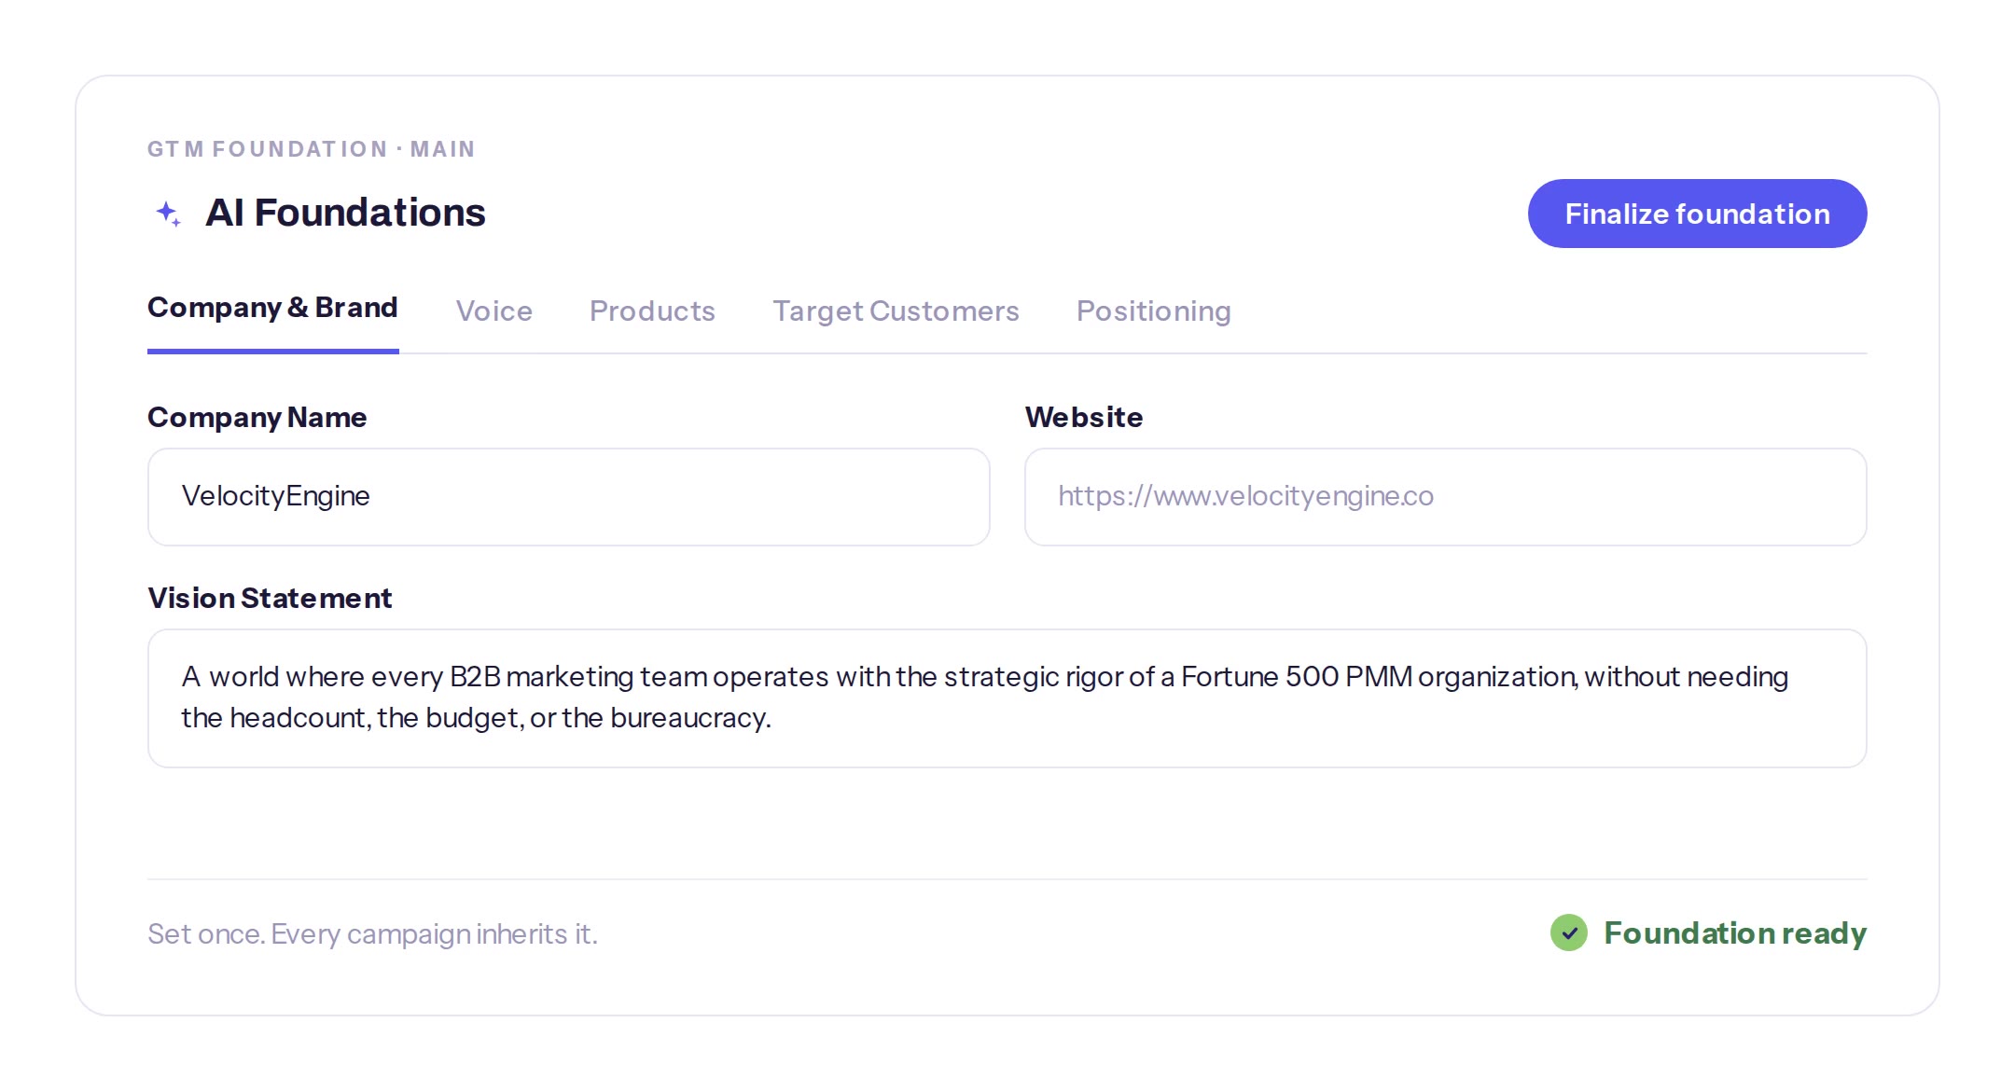Switch to the Products tab

pyautogui.click(x=652, y=311)
